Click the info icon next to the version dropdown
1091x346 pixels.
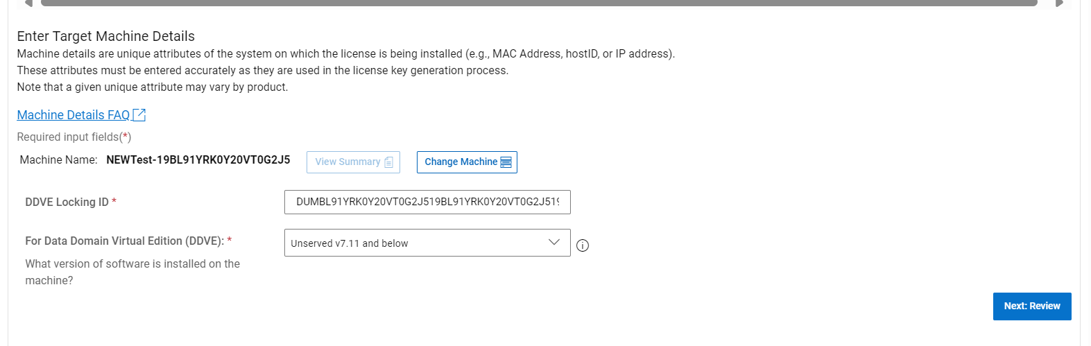[583, 245]
